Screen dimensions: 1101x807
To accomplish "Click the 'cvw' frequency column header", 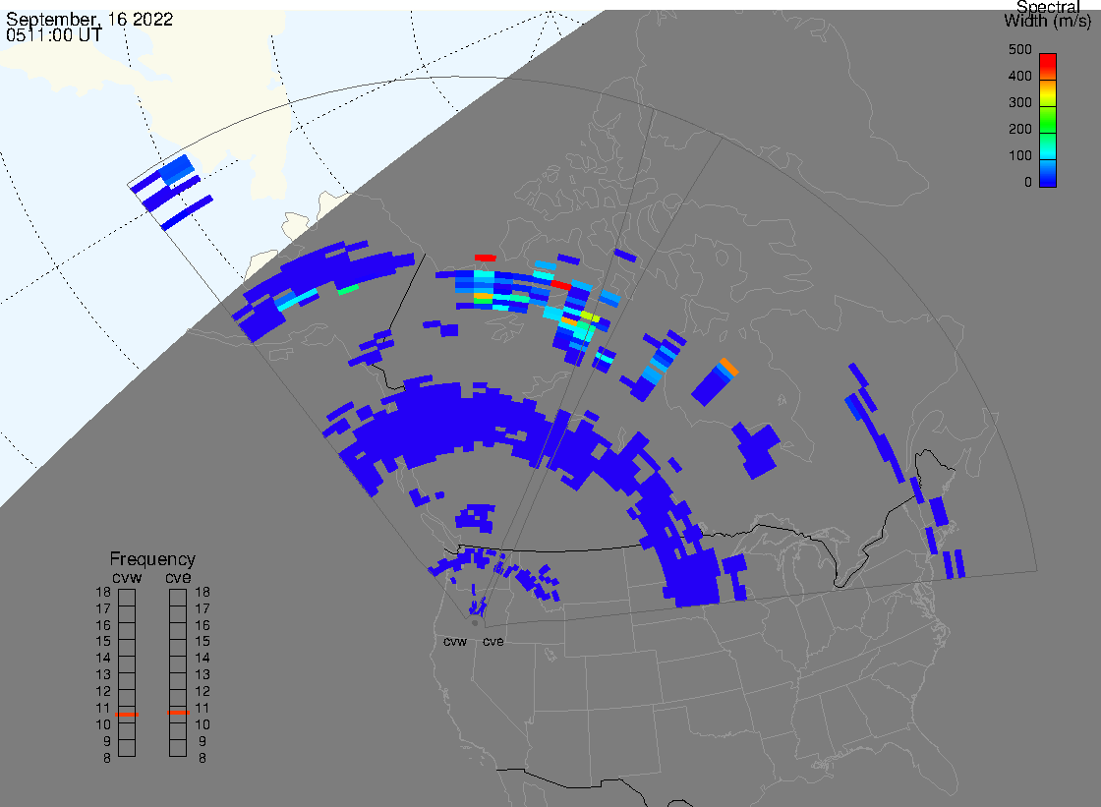I will coord(127,577).
